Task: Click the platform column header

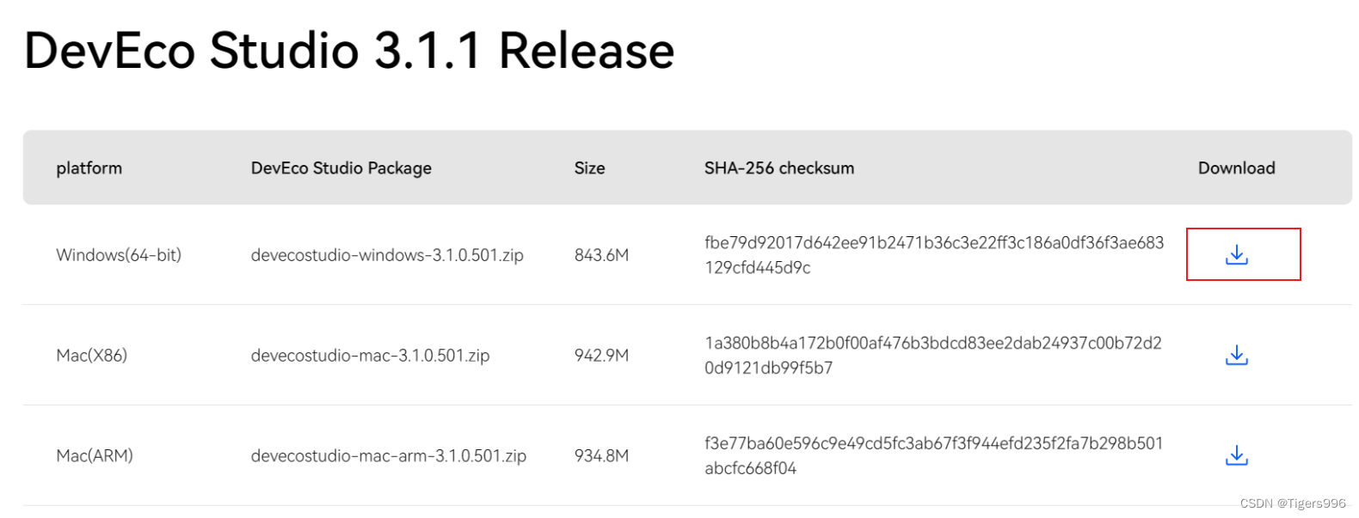Action: pos(89,168)
